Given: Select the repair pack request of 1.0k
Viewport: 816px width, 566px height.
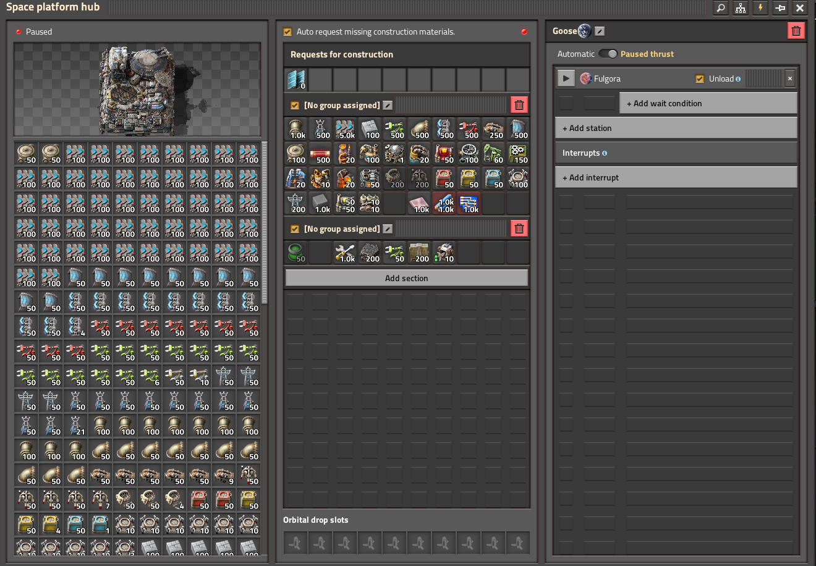Looking at the screenshot, I should [x=345, y=253].
